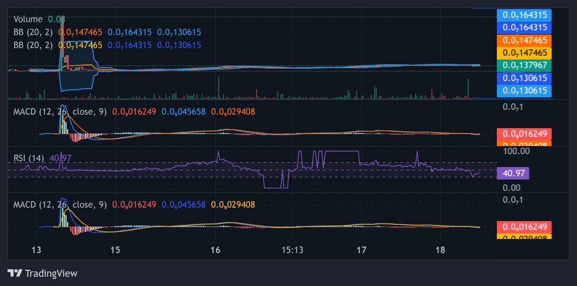Click orange 0.0₉029408 signal value in MACD legend
This screenshot has width=577, height=286.
pyautogui.click(x=233, y=111)
